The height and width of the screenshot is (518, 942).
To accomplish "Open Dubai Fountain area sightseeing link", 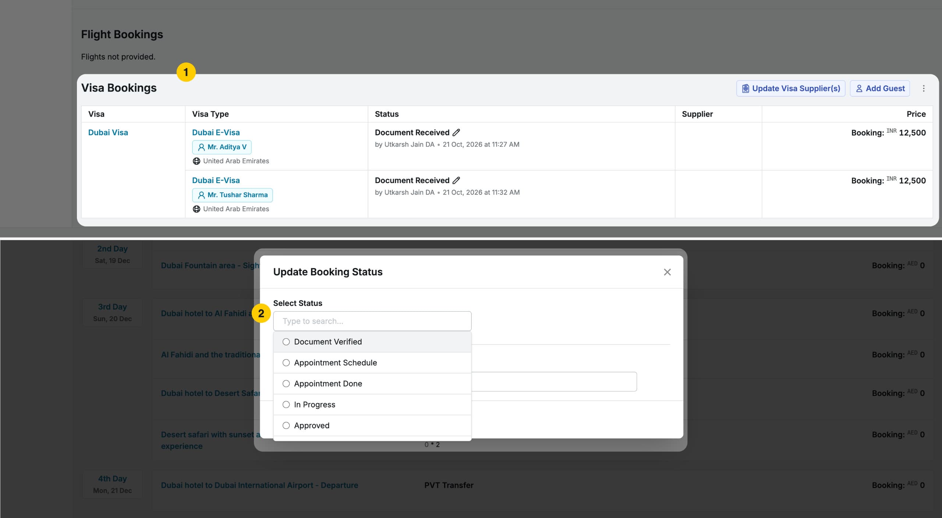I will (210, 265).
